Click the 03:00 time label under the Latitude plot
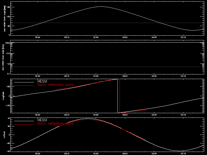 [x=154, y=153]
